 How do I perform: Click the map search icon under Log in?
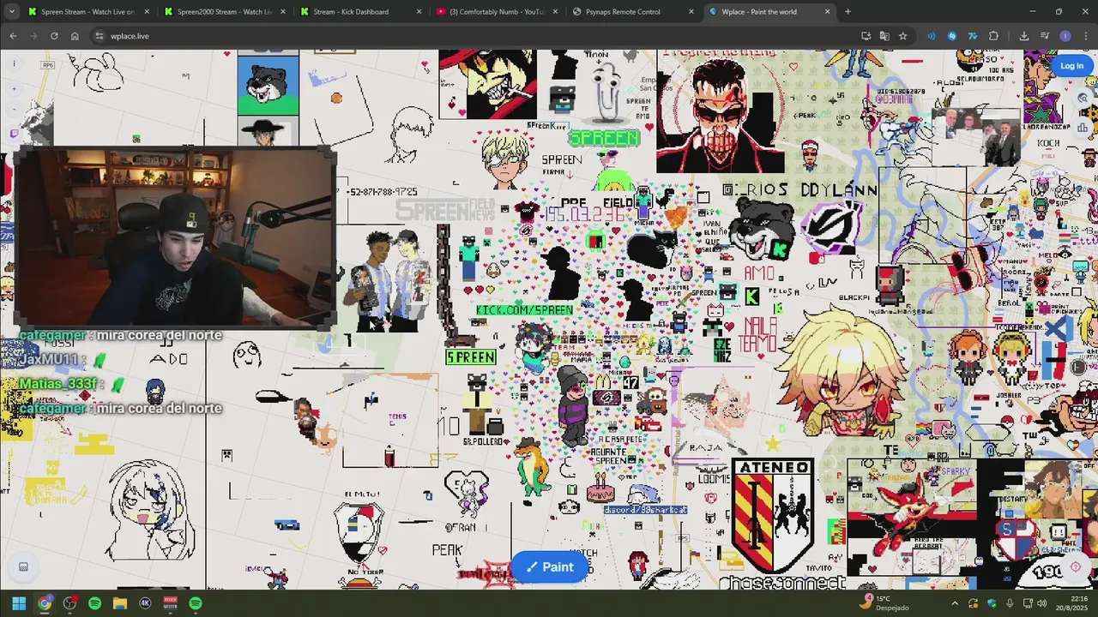(1083, 98)
